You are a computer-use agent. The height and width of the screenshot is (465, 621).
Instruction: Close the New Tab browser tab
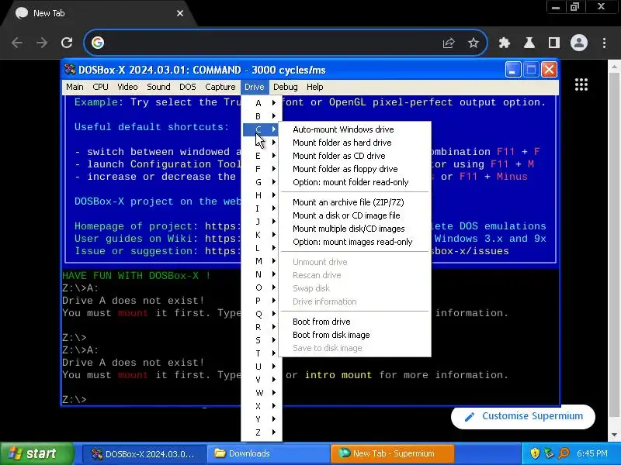point(180,13)
